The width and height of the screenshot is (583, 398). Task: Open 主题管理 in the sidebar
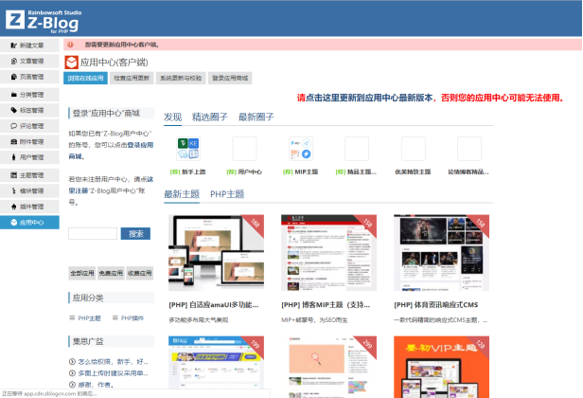[x=31, y=175]
